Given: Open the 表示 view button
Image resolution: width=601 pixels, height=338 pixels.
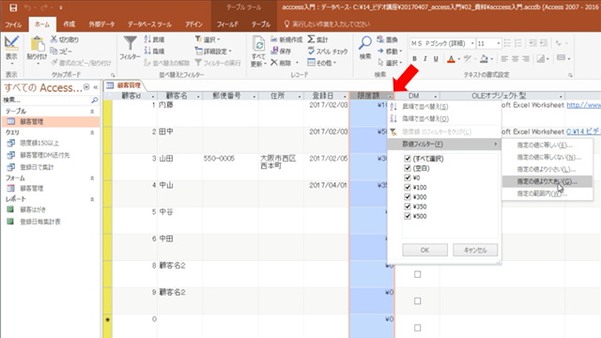Looking at the screenshot, I should (11, 49).
